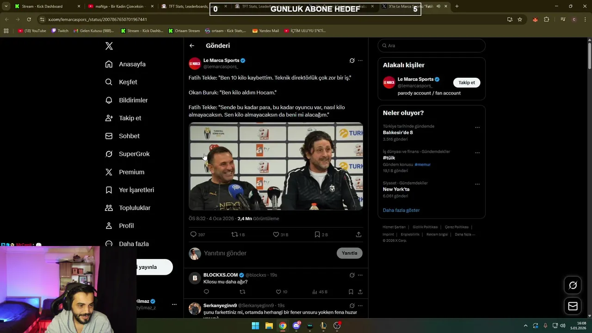Expand the Daha fazla sidebar menu
592x333 pixels.
pos(127,244)
